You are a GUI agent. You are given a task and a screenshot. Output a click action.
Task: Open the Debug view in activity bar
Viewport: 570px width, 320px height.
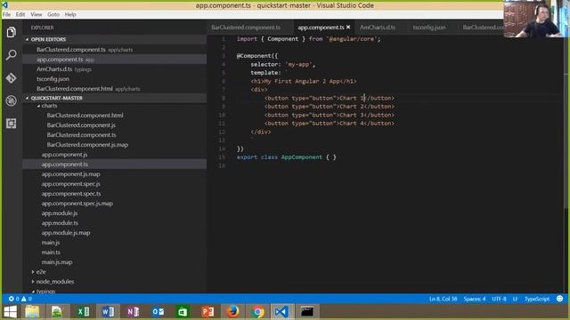(11, 100)
